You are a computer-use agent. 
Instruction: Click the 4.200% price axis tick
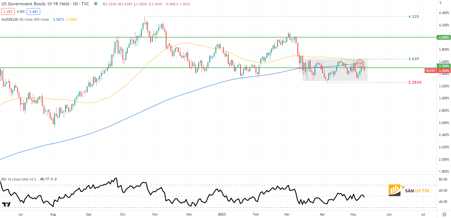coord(444,25)
